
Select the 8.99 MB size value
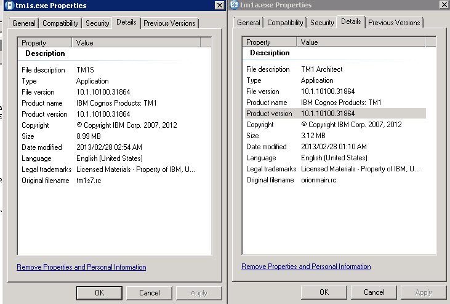(89, 136)
